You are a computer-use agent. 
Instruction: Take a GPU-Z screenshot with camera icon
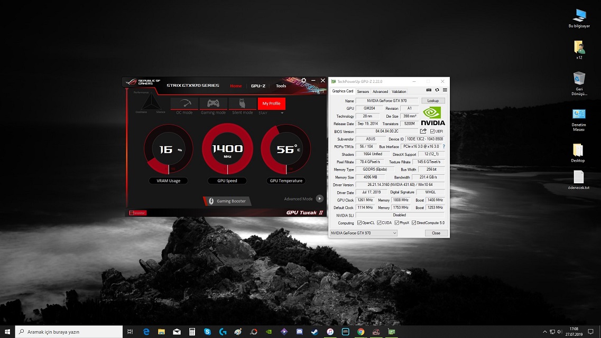[429, 90]
